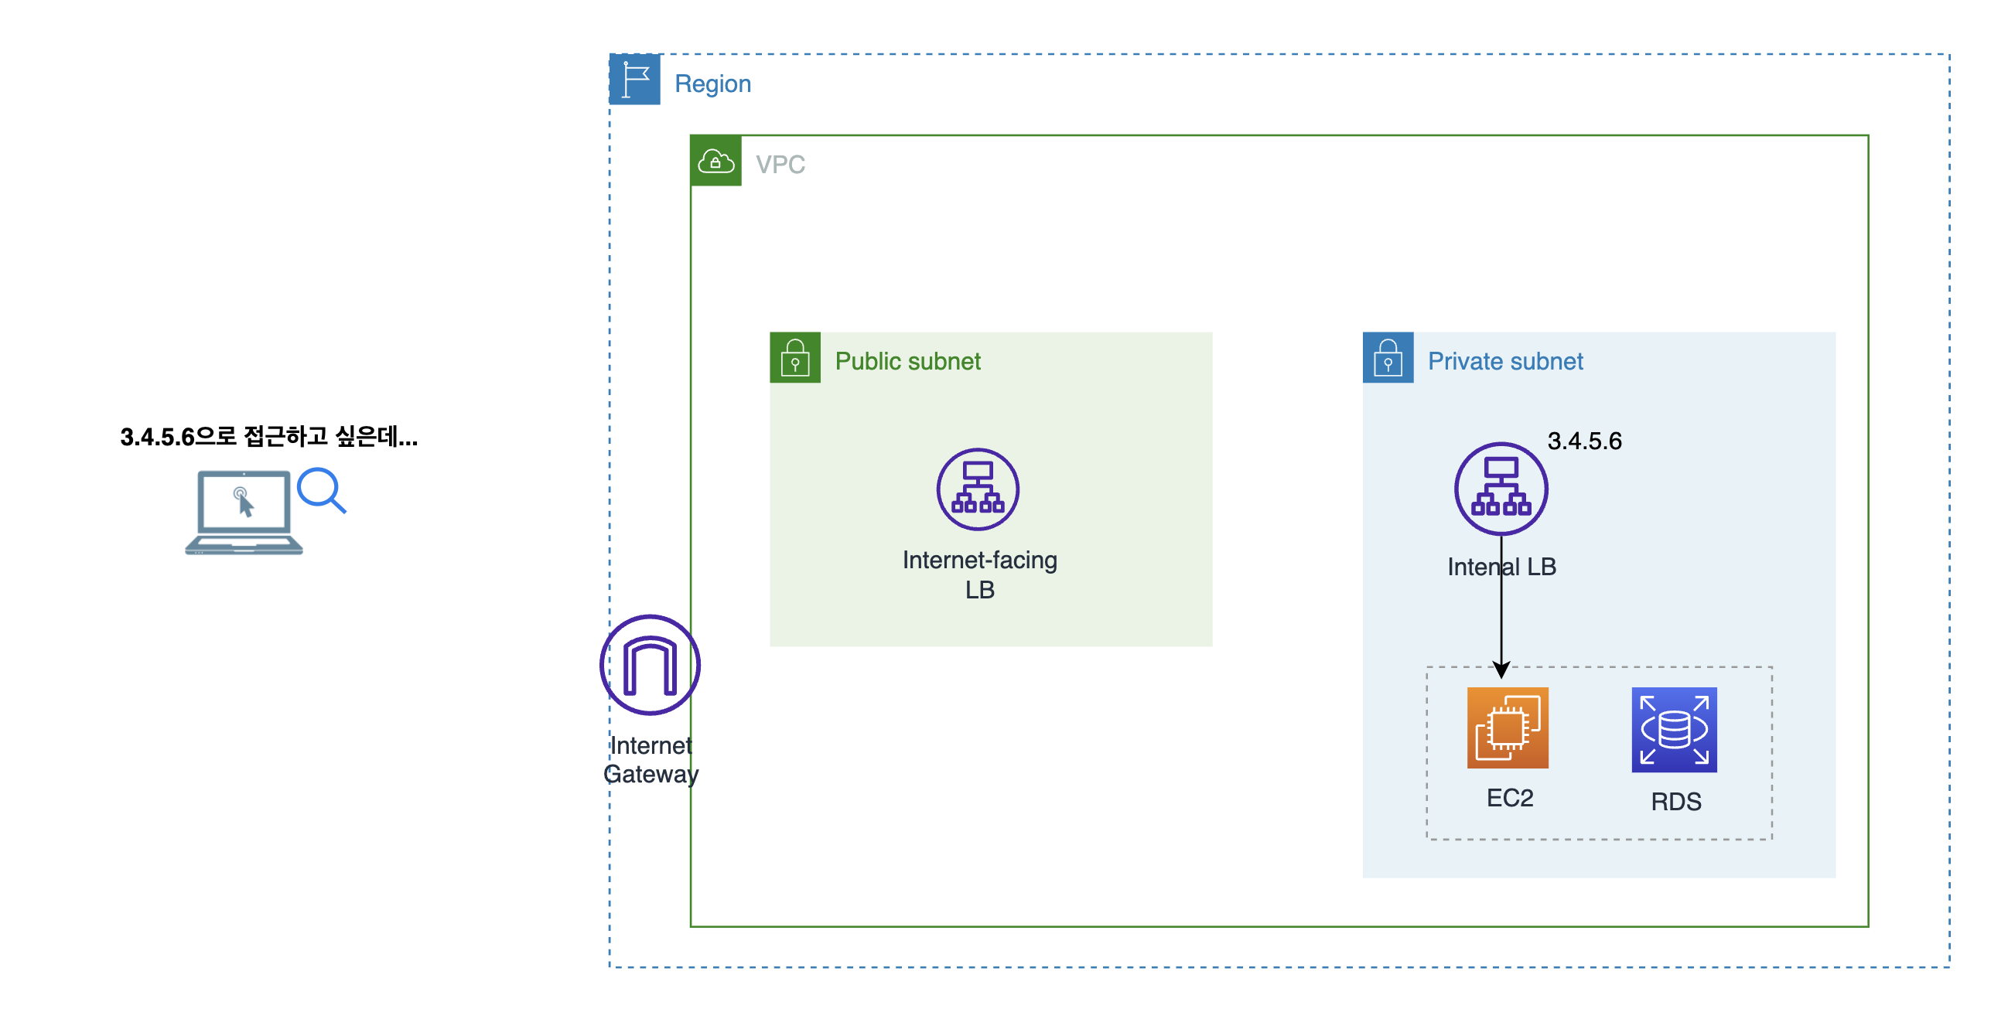Select the Public subnet label
This screenshot has width=2008, height=1019.
pos(907,361)
